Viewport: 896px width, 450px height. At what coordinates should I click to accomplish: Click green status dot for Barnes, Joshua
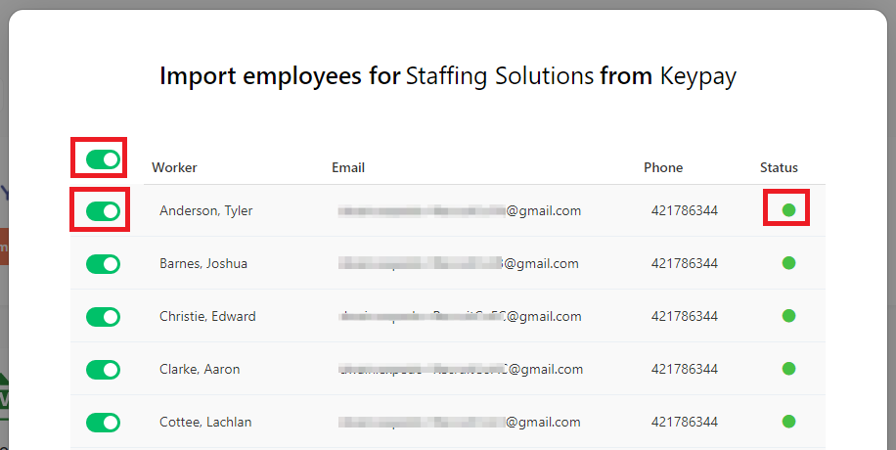[788, 263]
